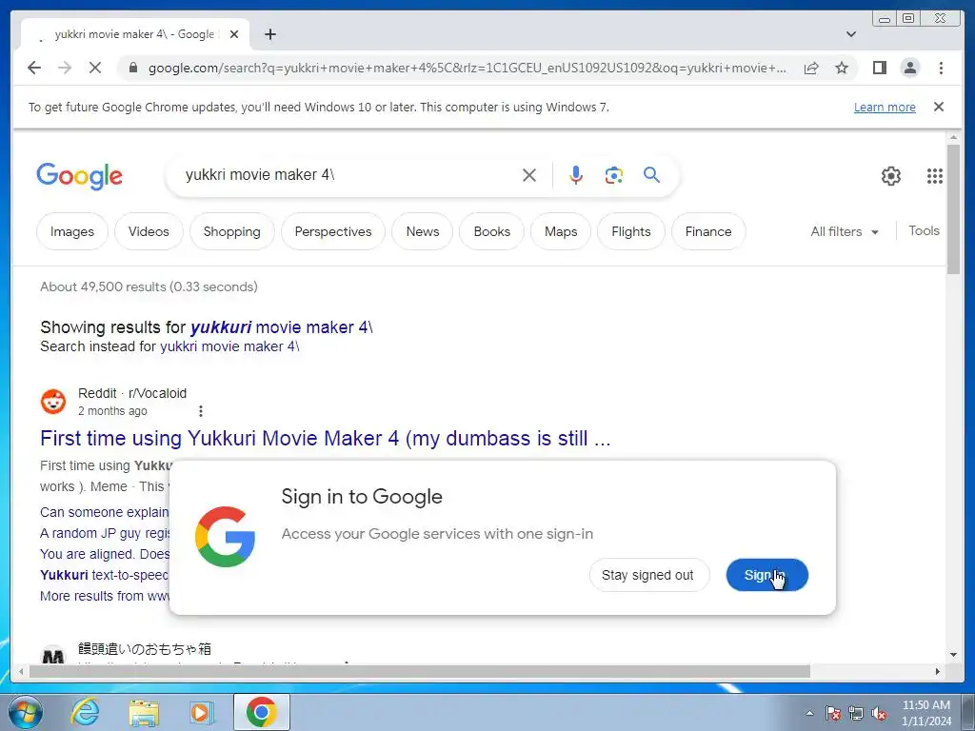Expand the tab search dropdown arrow
This screenshot has height=731, width=975.
[x=850, y=34]
